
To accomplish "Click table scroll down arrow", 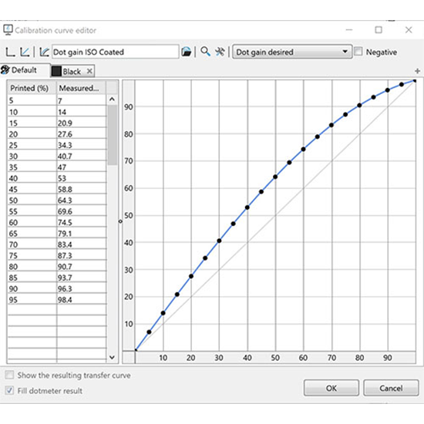I will pyautogui.click(x=112, y=358).
